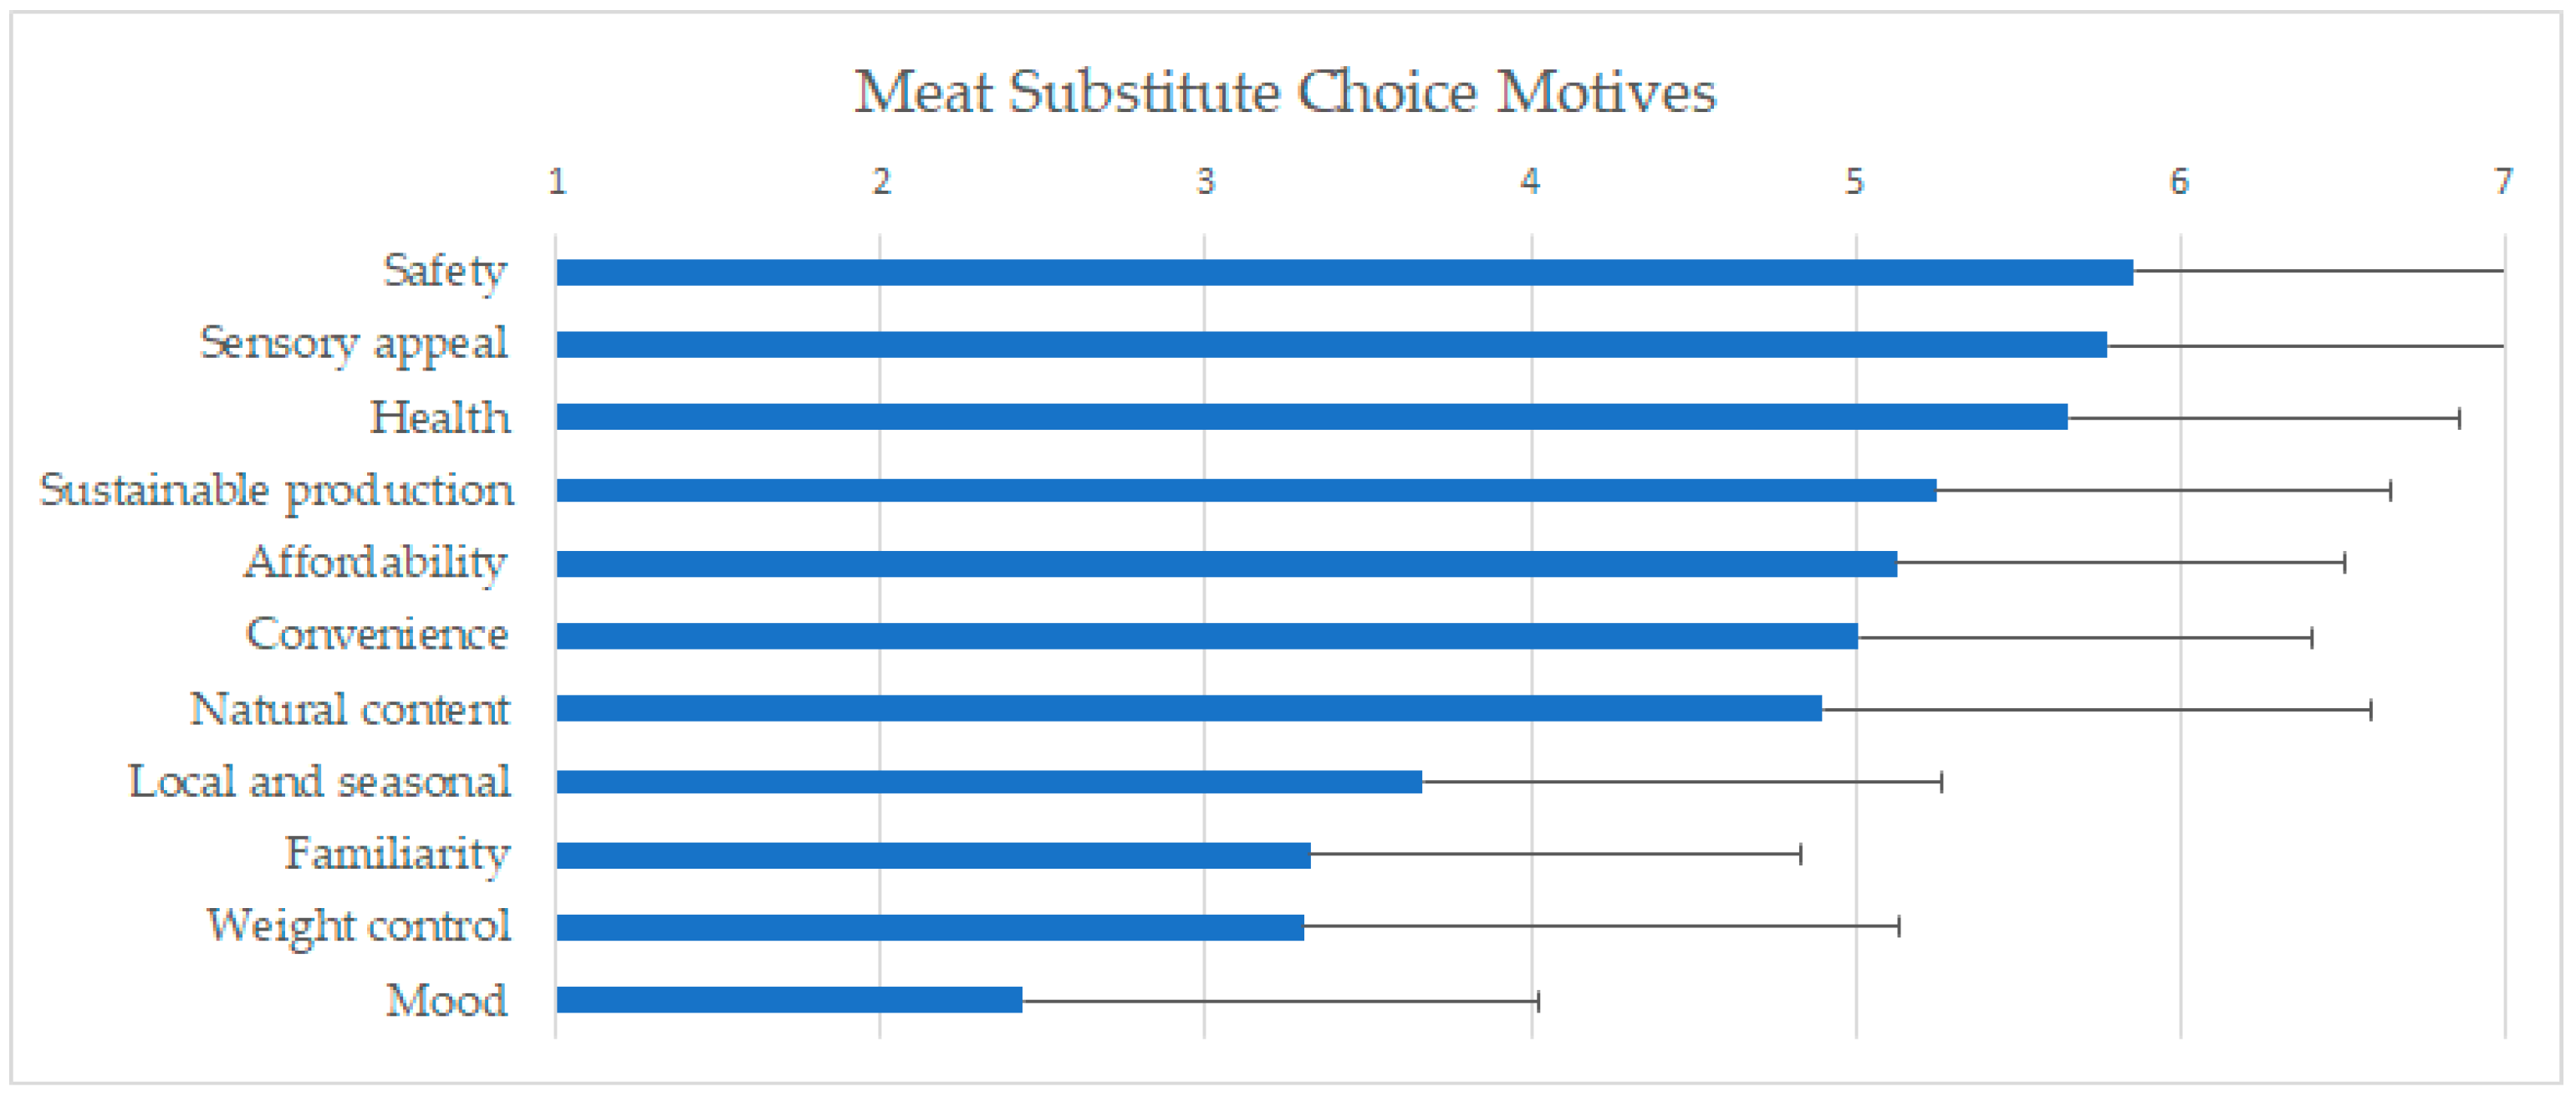This screenshot has height=1097, width=2576.
Task: Click the Health bar in chart
Action: point(1311,417)
